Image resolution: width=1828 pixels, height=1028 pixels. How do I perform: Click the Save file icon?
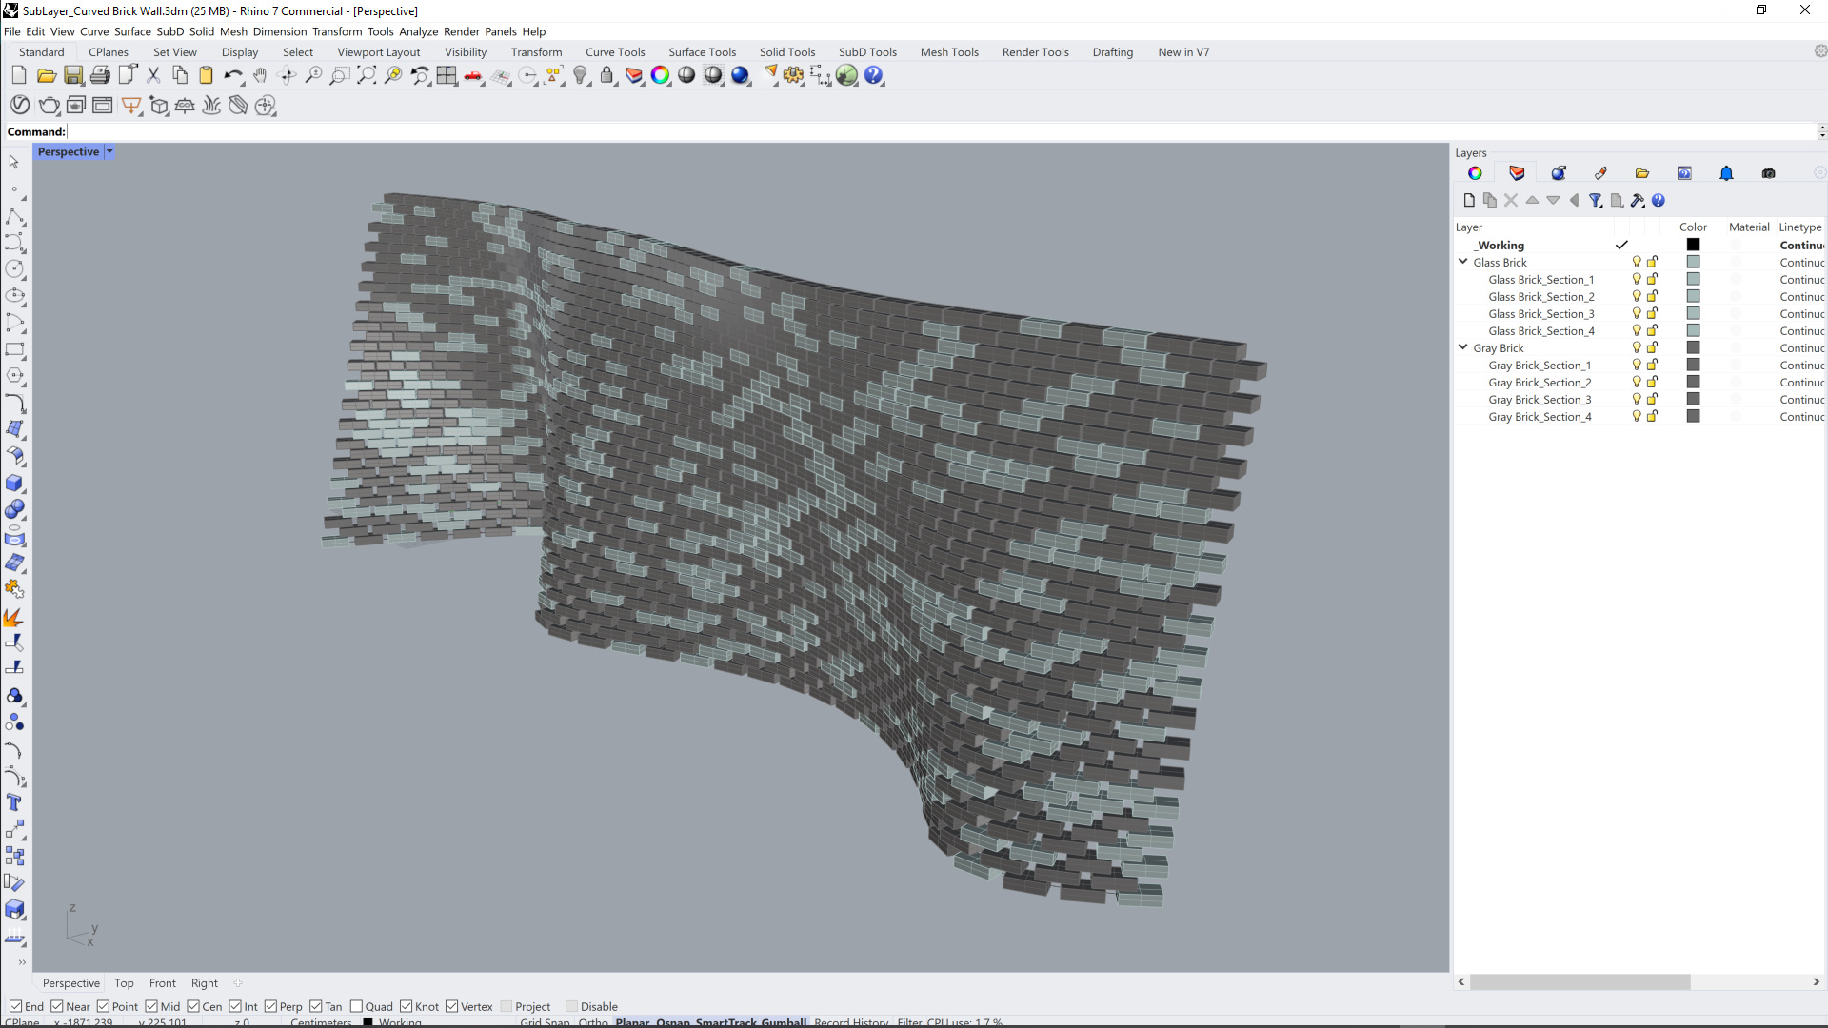point(73,76)
